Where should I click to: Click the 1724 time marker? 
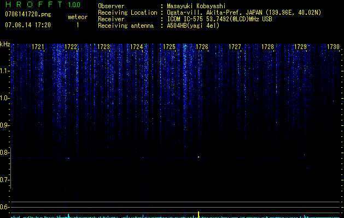[x=137, y=47]
